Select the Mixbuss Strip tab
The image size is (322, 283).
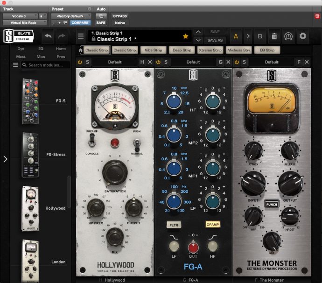[x=238, y=50]
